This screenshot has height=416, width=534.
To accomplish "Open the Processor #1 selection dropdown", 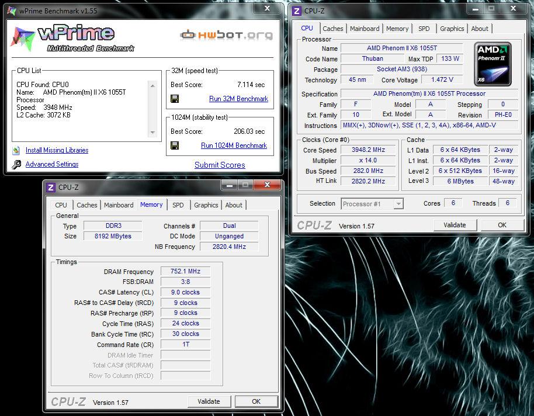I will coord(398,204).
